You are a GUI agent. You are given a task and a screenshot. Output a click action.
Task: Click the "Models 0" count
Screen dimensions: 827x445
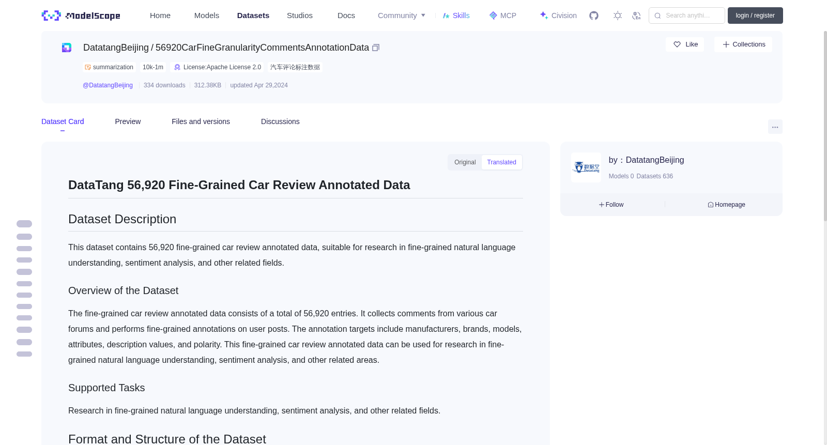coord(621,176)
